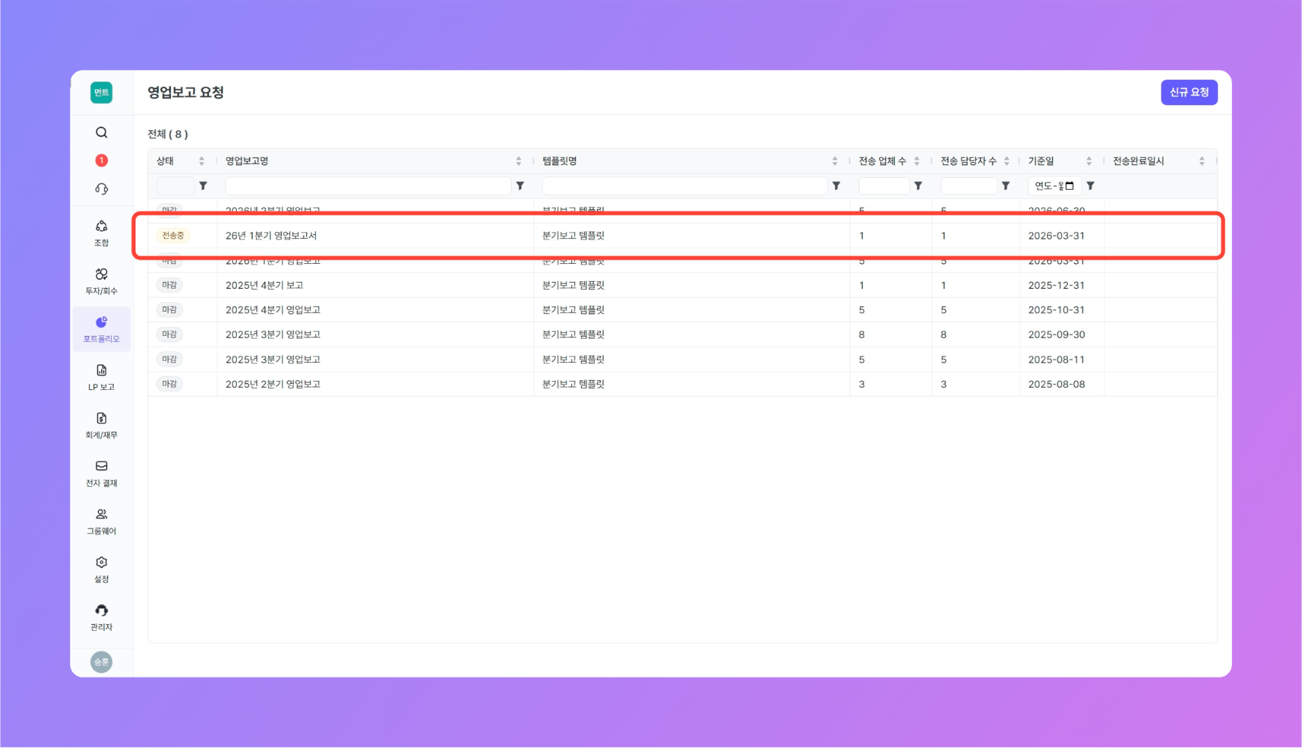Open 2025년 4분기 영업보고 report name
1302x748 pixels.
[x=273, y=310]
